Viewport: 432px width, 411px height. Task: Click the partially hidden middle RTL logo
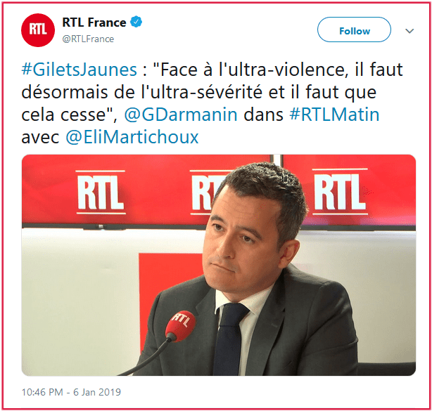tap(205, 193)
